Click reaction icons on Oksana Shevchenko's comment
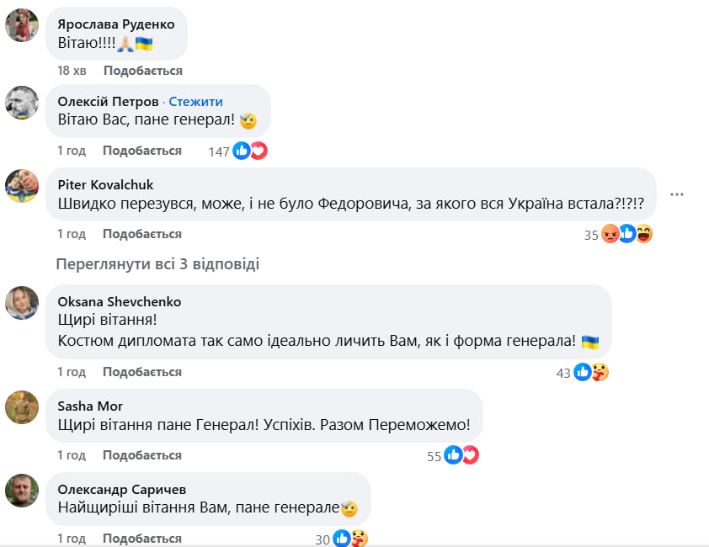This screenshot has width=709, height=547. [591, 372]
